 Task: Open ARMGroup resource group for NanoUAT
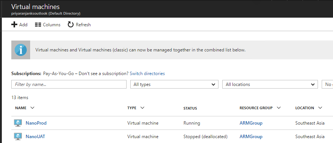coord(251,137)
